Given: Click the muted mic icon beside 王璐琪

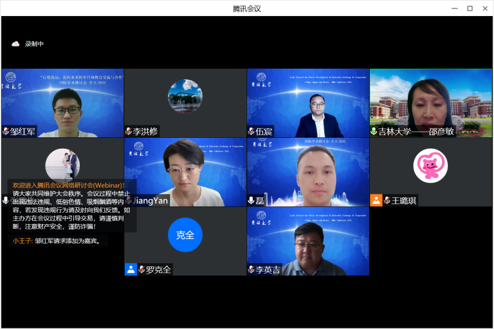Looking at the screenshot, I should point(387,201).
